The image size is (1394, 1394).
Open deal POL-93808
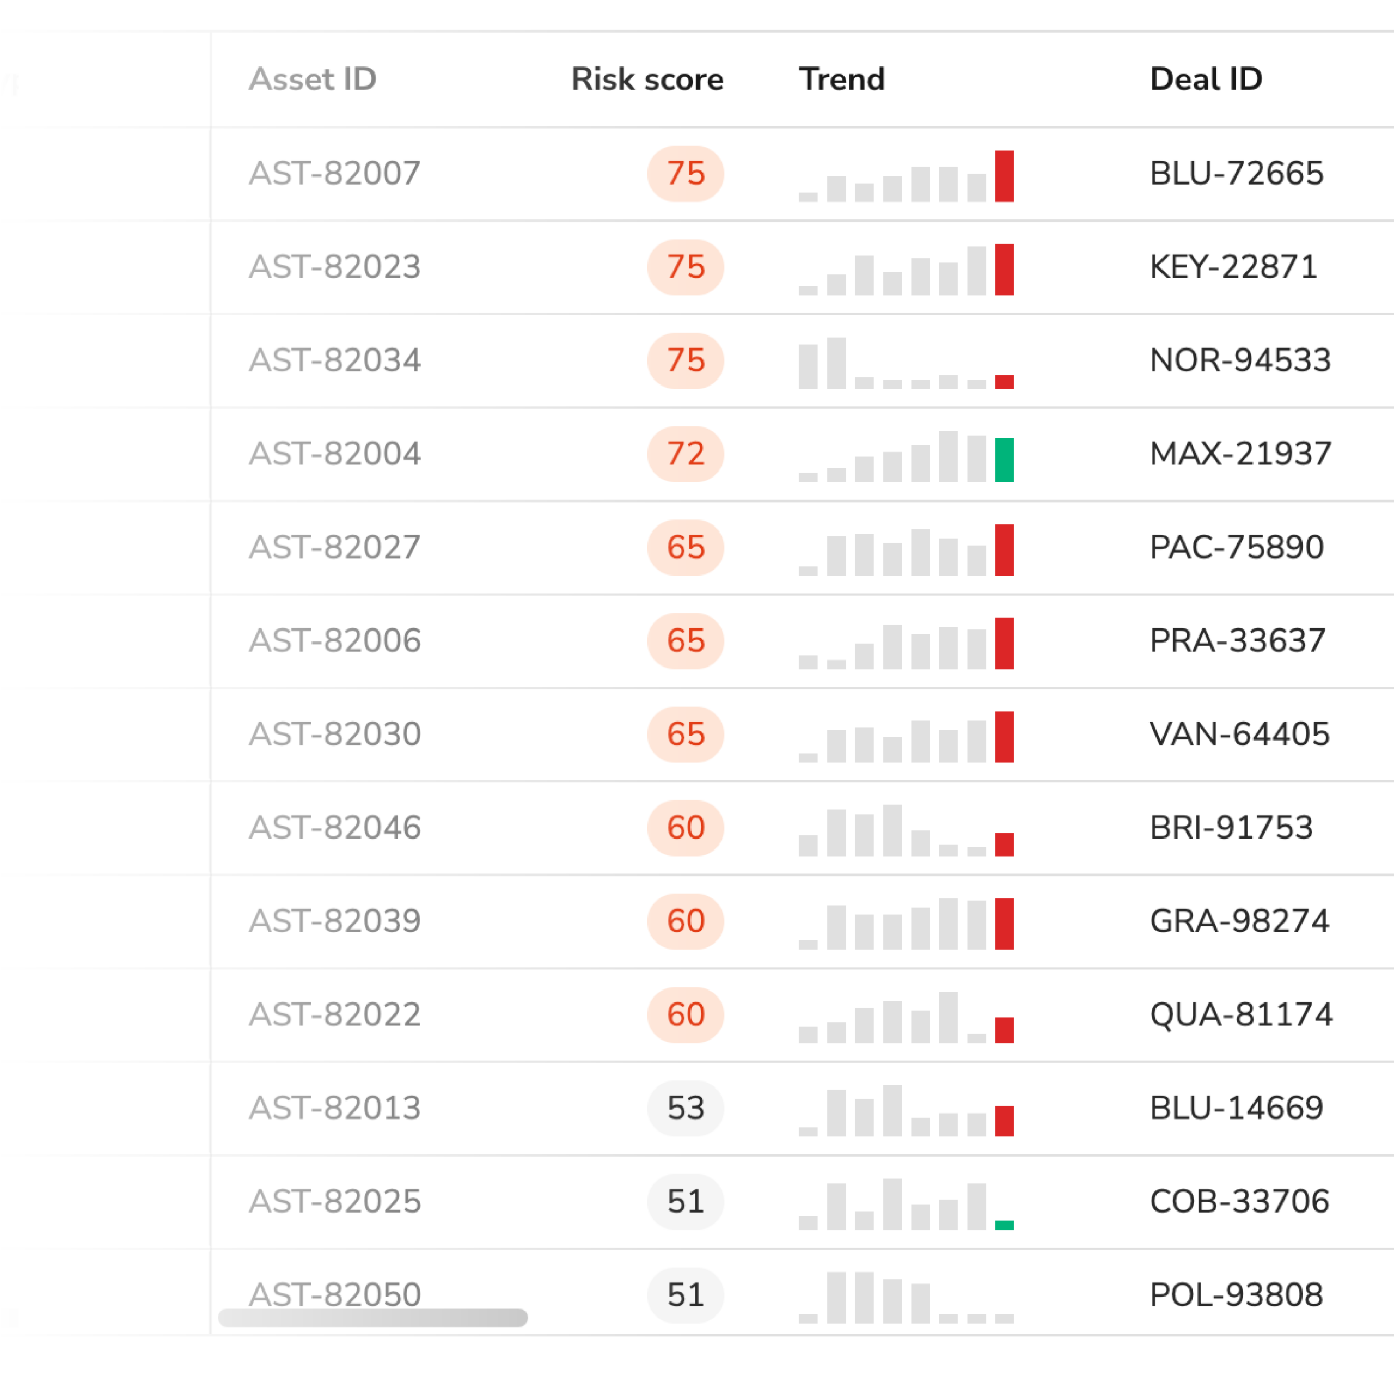coord(1236,1295)
